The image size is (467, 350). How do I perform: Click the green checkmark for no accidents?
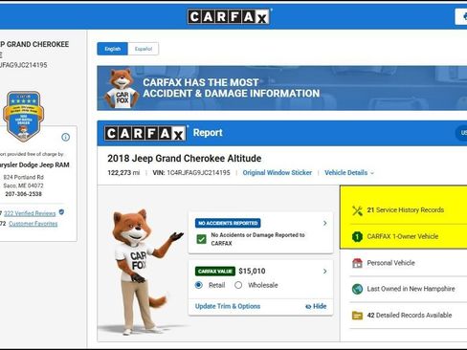202,239
